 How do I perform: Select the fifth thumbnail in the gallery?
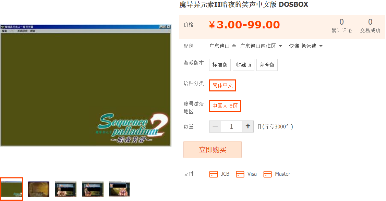(x=119, y=189)
